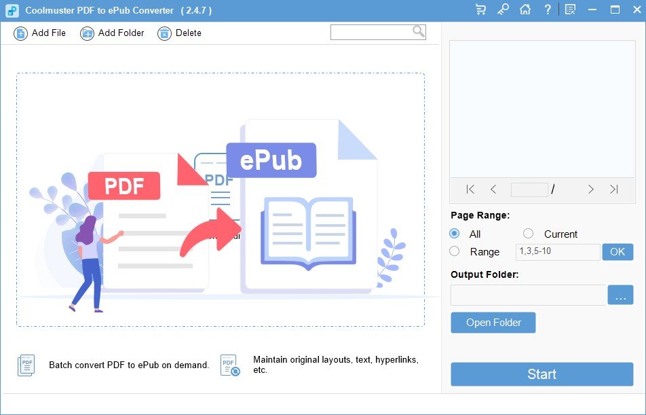Jump to first page in preview
The width and height of the screenshot is (646, 415).
point(470,190)
